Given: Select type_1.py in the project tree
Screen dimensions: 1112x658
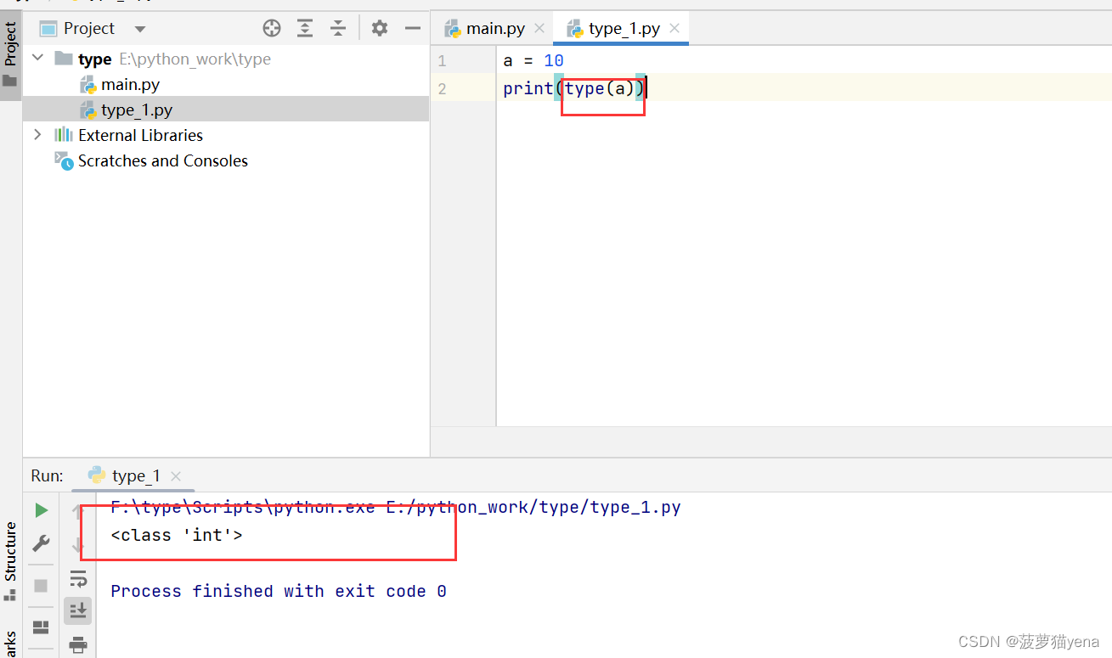Looking at the screenshot, I should point(137,110).
